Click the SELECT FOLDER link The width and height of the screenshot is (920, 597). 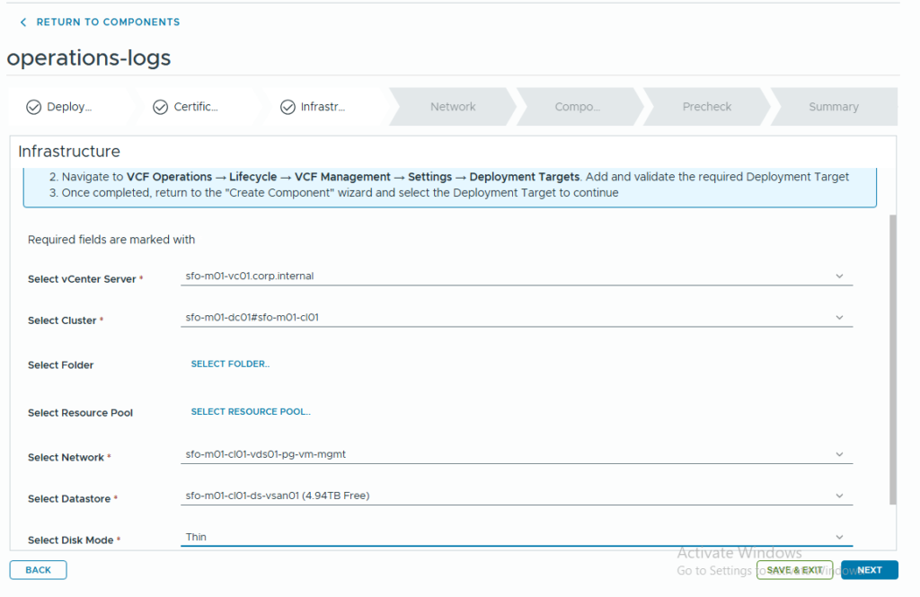230,364
